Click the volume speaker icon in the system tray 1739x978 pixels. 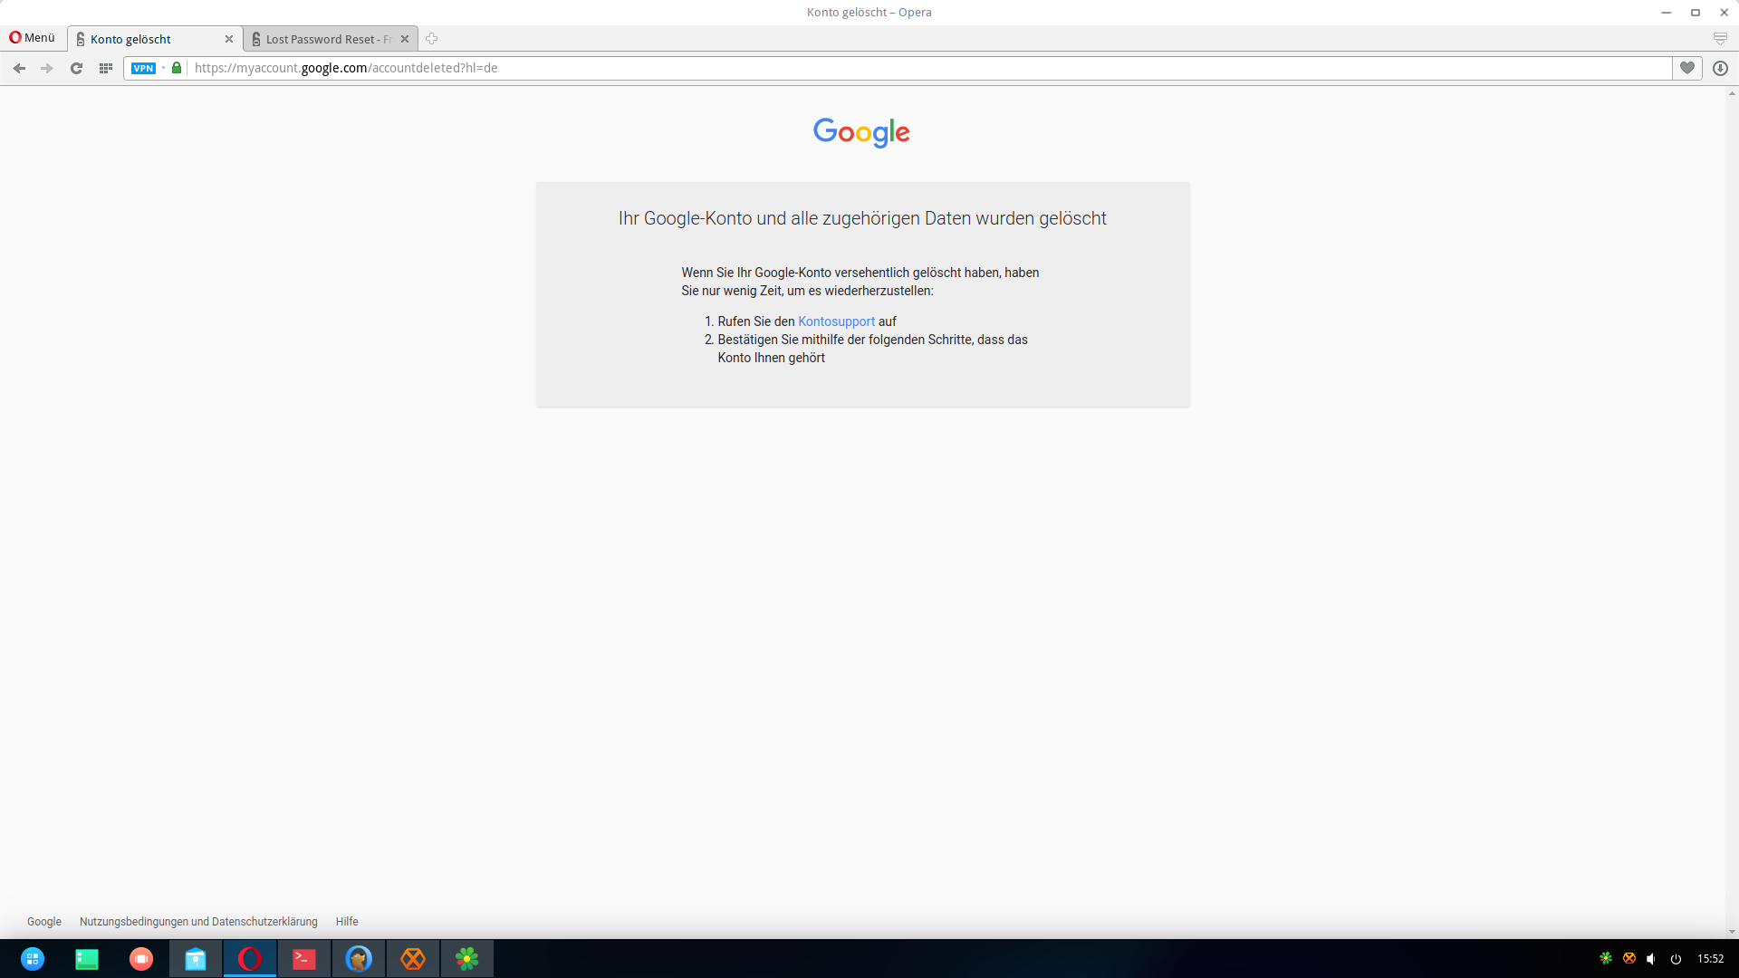click(x=1651, y=959)
